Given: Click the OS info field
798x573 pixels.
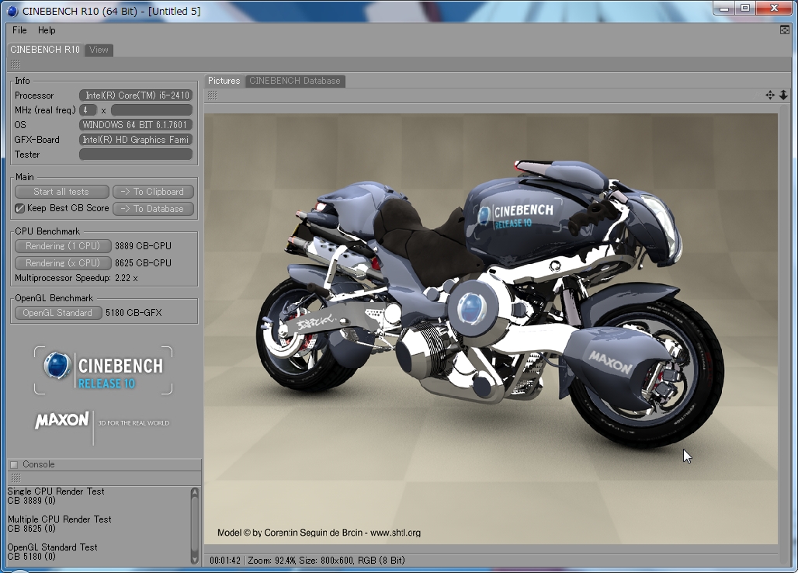Looking at the screenshot, I should pyautogui.click(x=136, y=125).
